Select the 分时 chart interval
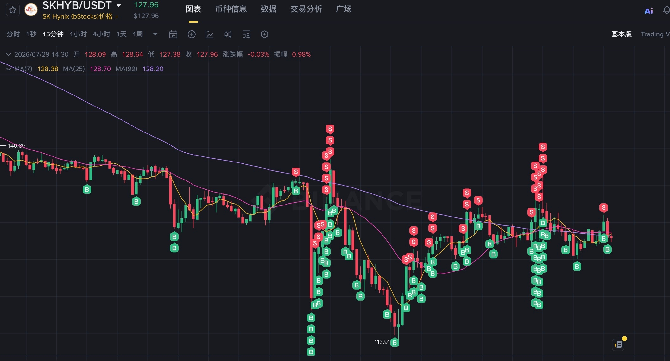Image resolution: width=670 pixels, height=361 pixels. click(13, 34)
